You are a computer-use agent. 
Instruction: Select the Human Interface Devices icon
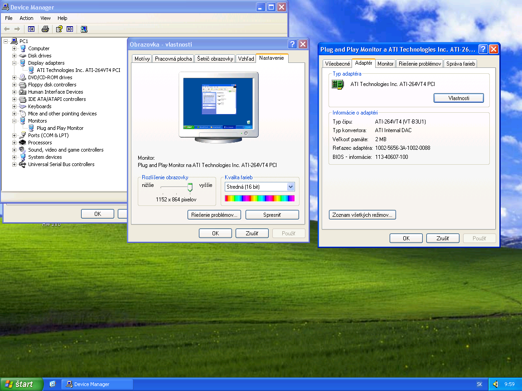(23, 92)
